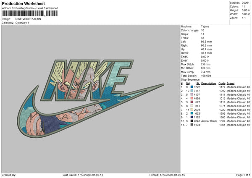Select the "Right:" label

[184, 45]
